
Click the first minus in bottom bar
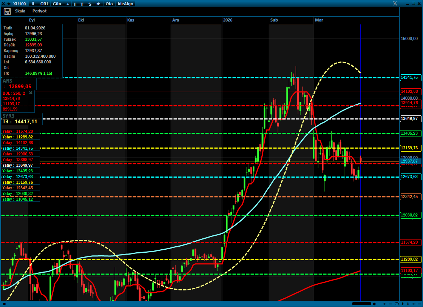(390, 304)
